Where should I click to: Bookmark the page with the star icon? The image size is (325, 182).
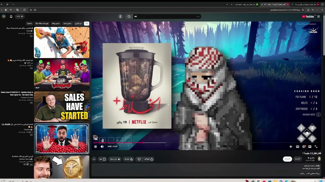coord(31,10)
